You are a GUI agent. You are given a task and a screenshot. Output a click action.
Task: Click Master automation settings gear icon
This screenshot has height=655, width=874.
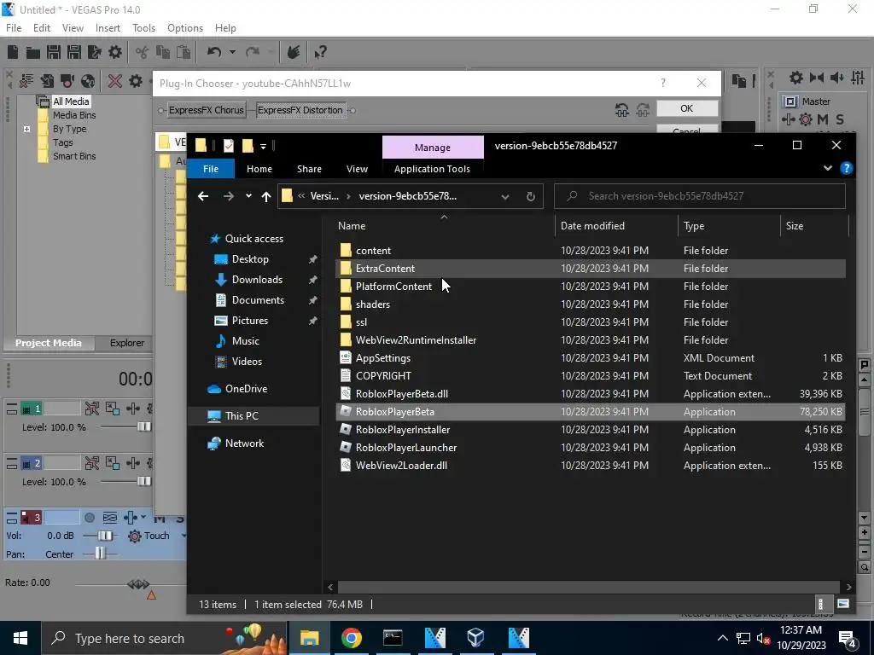806,119
